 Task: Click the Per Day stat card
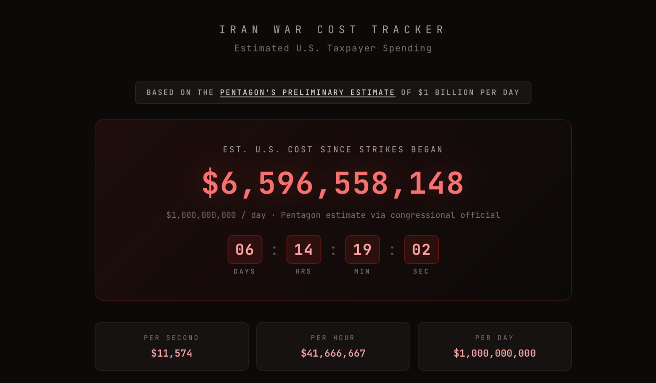(494, 346)
